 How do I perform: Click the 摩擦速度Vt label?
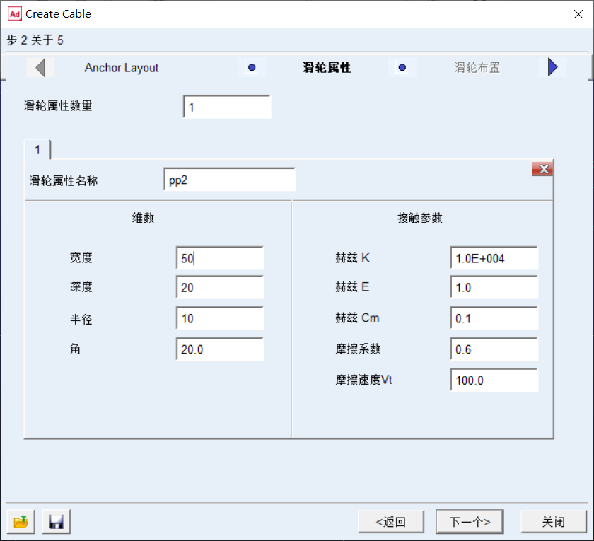pos(363,380)
